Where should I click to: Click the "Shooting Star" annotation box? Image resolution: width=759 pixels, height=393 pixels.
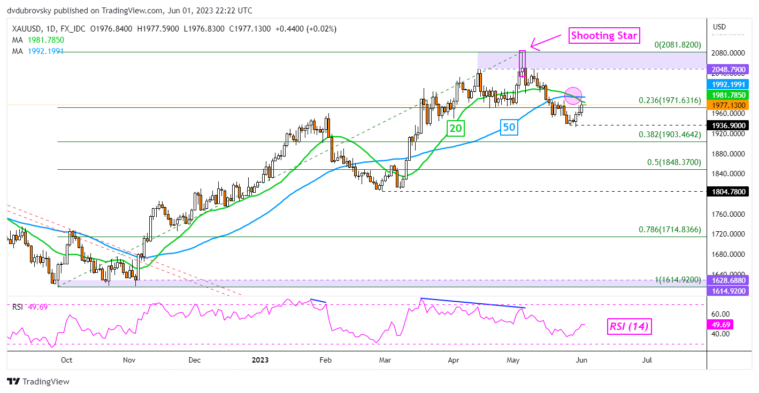tap(604, 36)
